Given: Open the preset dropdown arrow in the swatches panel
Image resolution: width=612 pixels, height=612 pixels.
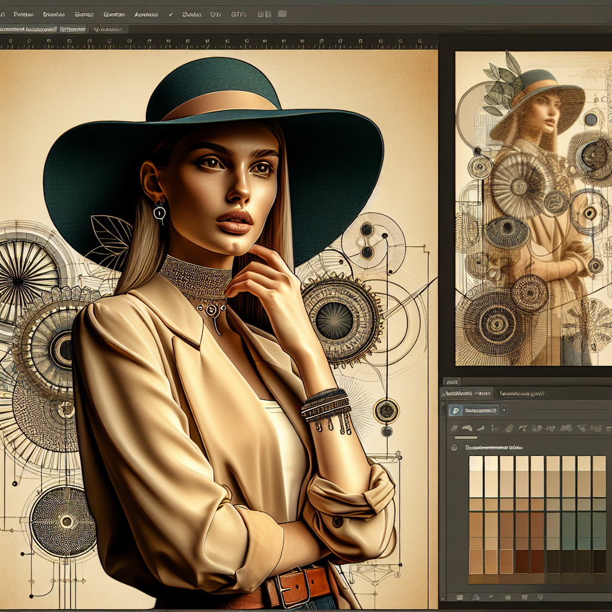Looking at the screenshot, I should pyautogui.click(x=504, y=411).
